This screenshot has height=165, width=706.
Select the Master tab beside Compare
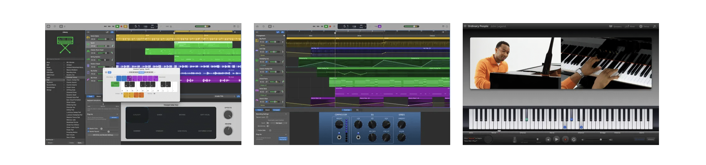pos(267,110)
